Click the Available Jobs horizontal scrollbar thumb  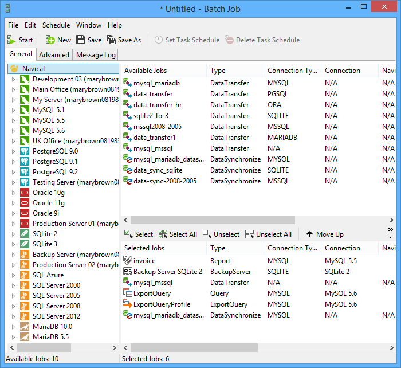[x=213, y=220]
